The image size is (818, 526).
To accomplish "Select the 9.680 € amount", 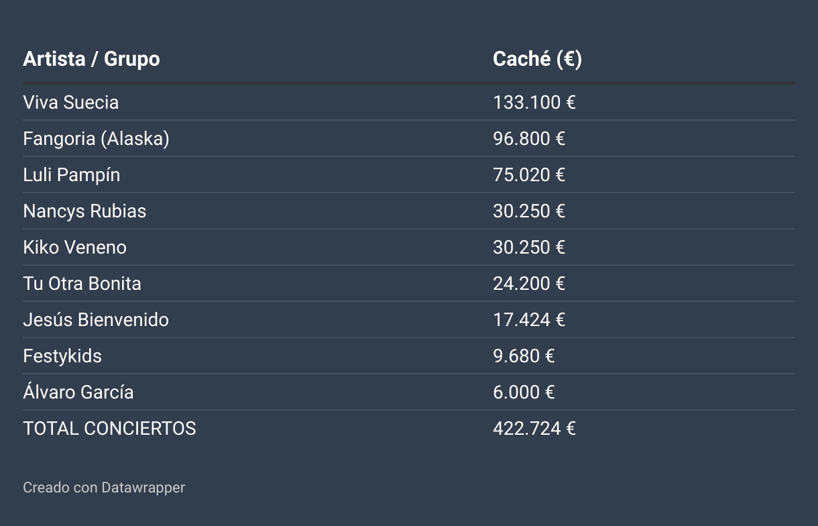I will pyautogui.click(x=524, y=356).
